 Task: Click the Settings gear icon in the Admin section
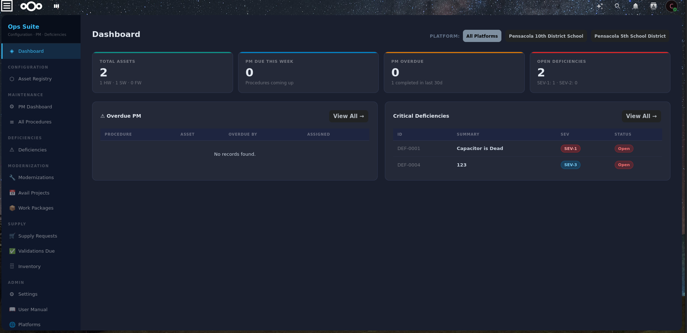click(x=12, y=294)
